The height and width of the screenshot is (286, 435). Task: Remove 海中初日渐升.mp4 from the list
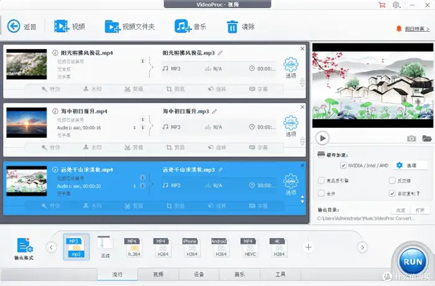point(302,107)
